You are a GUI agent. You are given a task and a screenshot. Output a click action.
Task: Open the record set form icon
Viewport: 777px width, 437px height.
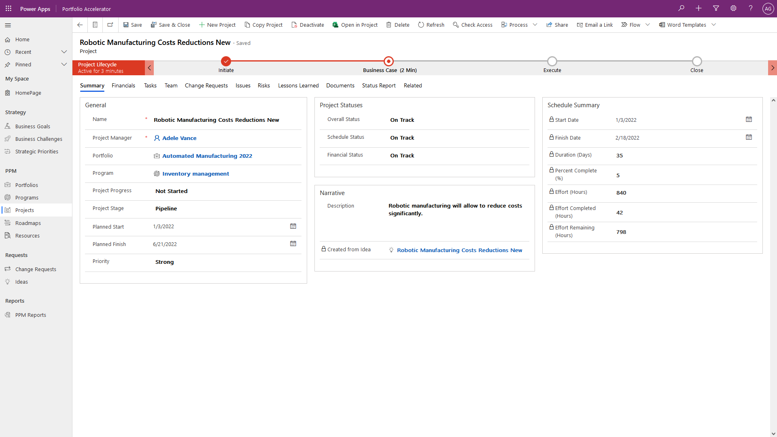tap(95, 25)
